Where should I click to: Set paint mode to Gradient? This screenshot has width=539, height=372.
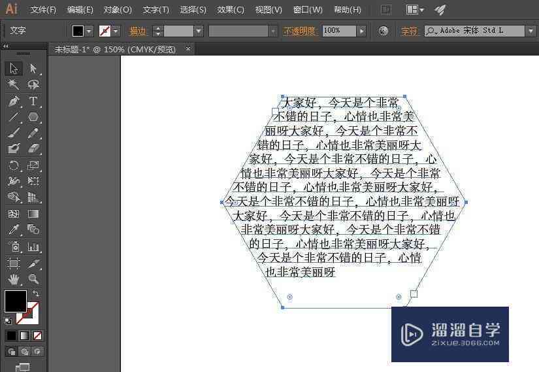pyautogui.click(x=24, y=335)
